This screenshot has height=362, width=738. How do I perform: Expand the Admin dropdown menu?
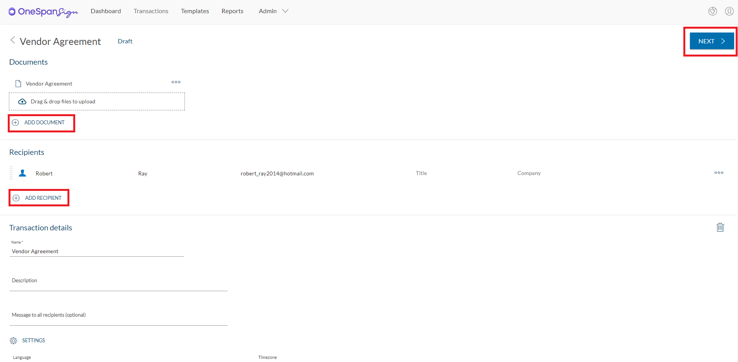[x=273, y=11]
